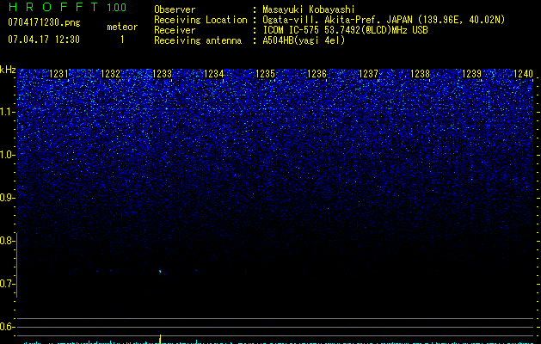Click the 1240 time marker
Screen dimensions: 541x344
[523, 74]
